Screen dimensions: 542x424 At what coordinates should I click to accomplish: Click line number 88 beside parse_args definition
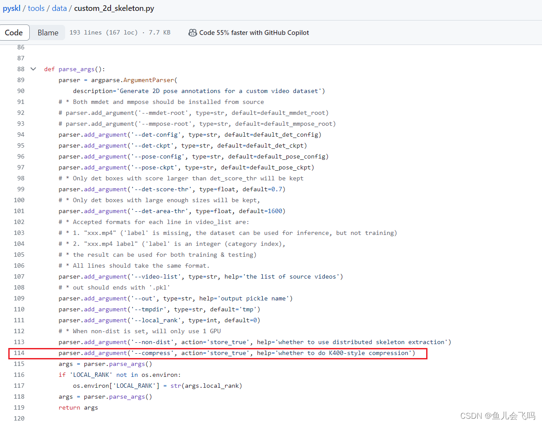21,69
